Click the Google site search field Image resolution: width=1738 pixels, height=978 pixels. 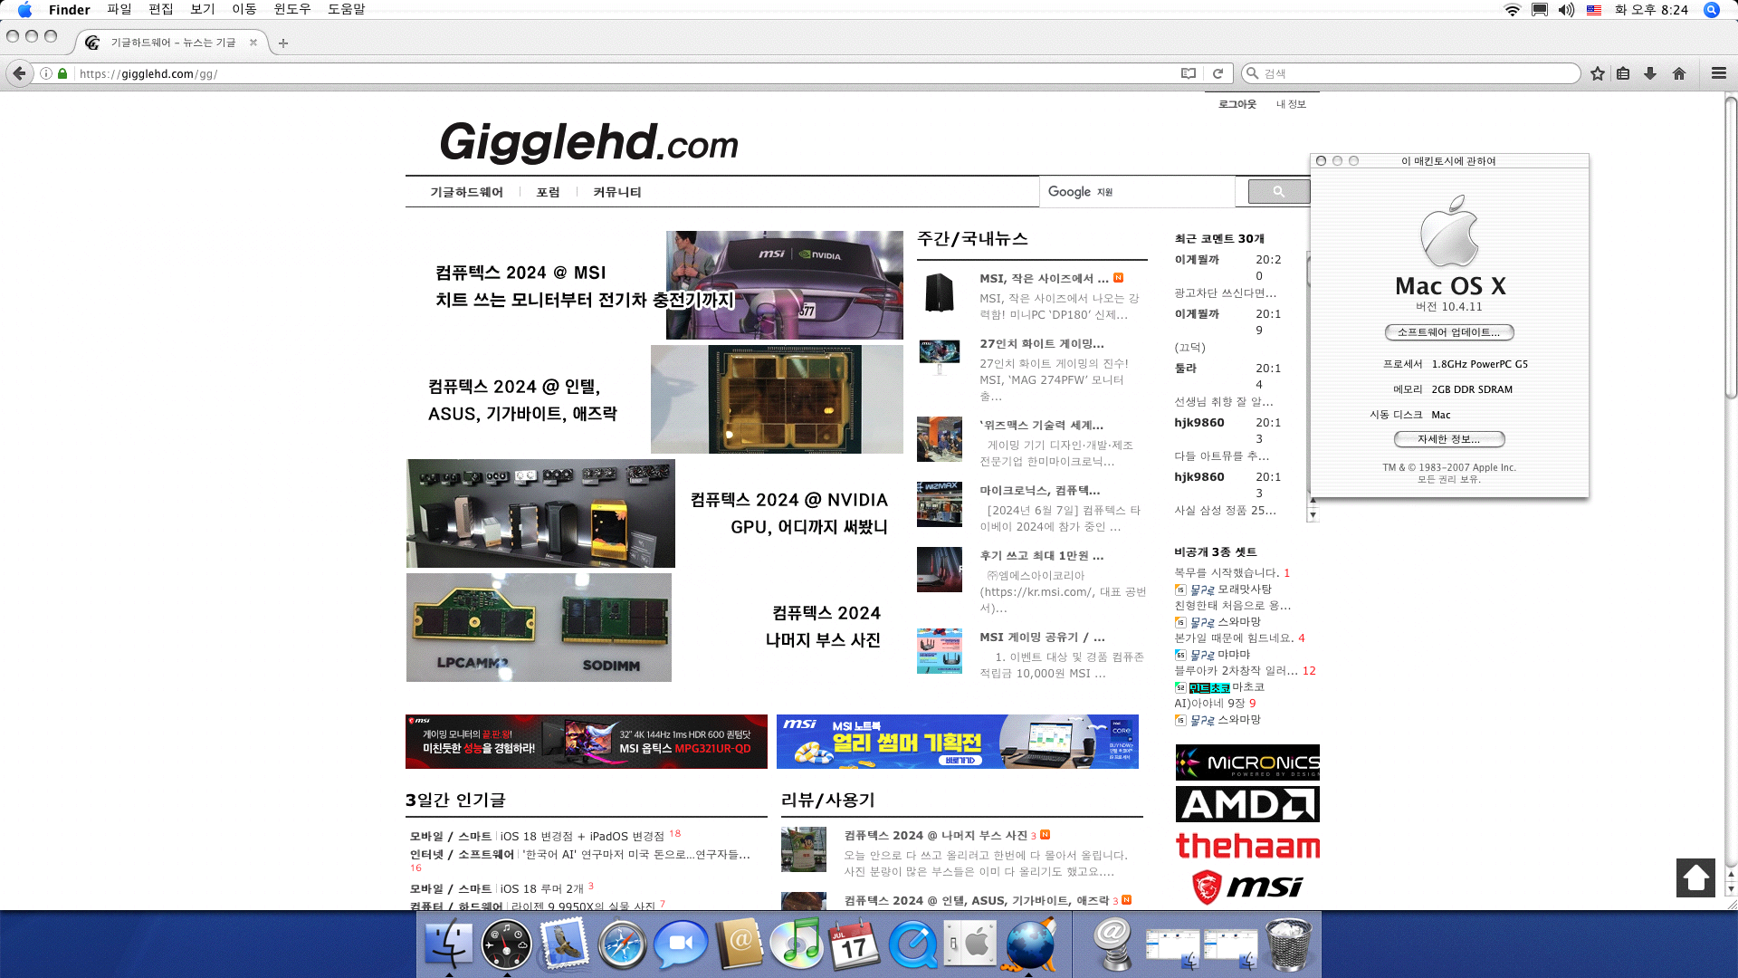pyautogui.click(x=1137, y=192)
